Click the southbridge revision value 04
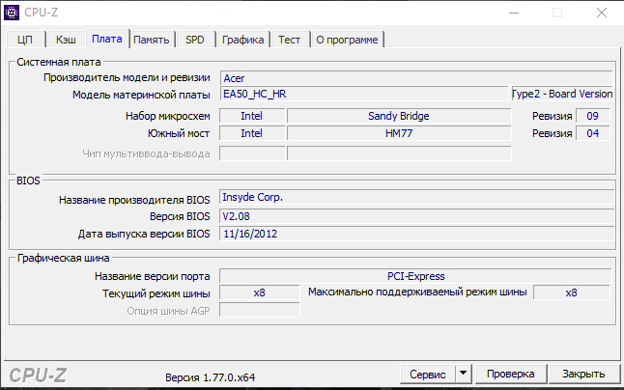 pyautogui.click(x=592, y=133)
